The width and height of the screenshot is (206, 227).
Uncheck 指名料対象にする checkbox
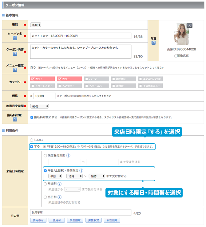click(x=32, y=117)
